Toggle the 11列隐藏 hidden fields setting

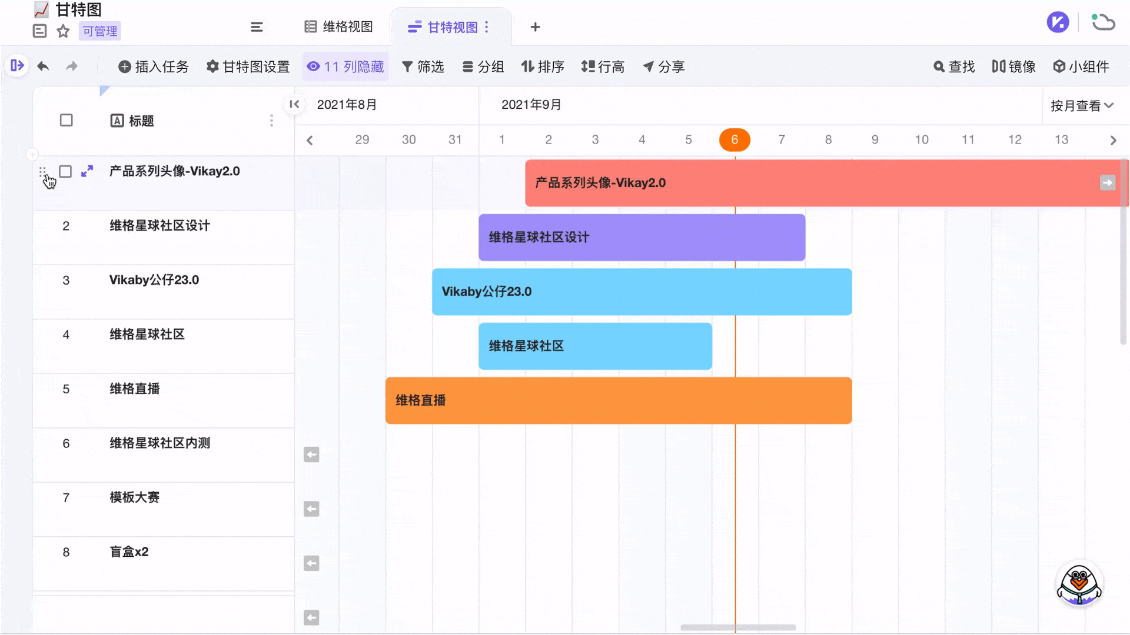tap(345, 66)
